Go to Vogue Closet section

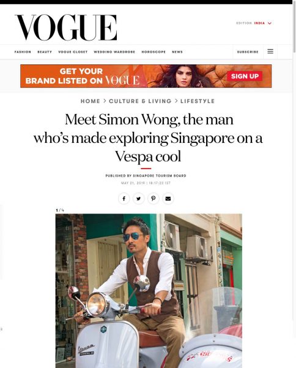[x=73, y=52]
